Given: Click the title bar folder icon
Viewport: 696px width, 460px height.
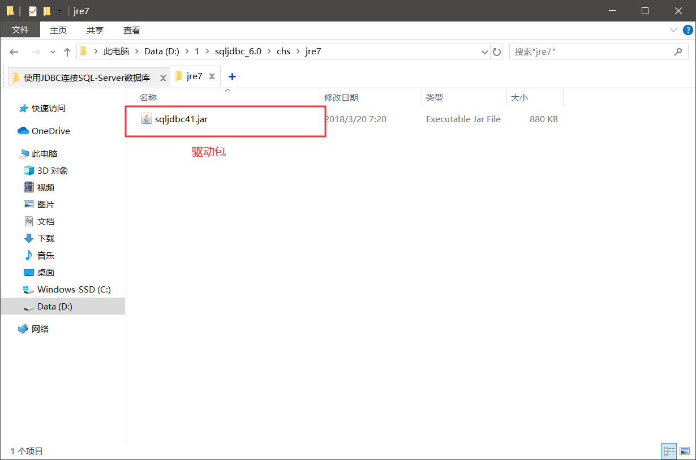Looking at the screenshot, I should point(10,11).
